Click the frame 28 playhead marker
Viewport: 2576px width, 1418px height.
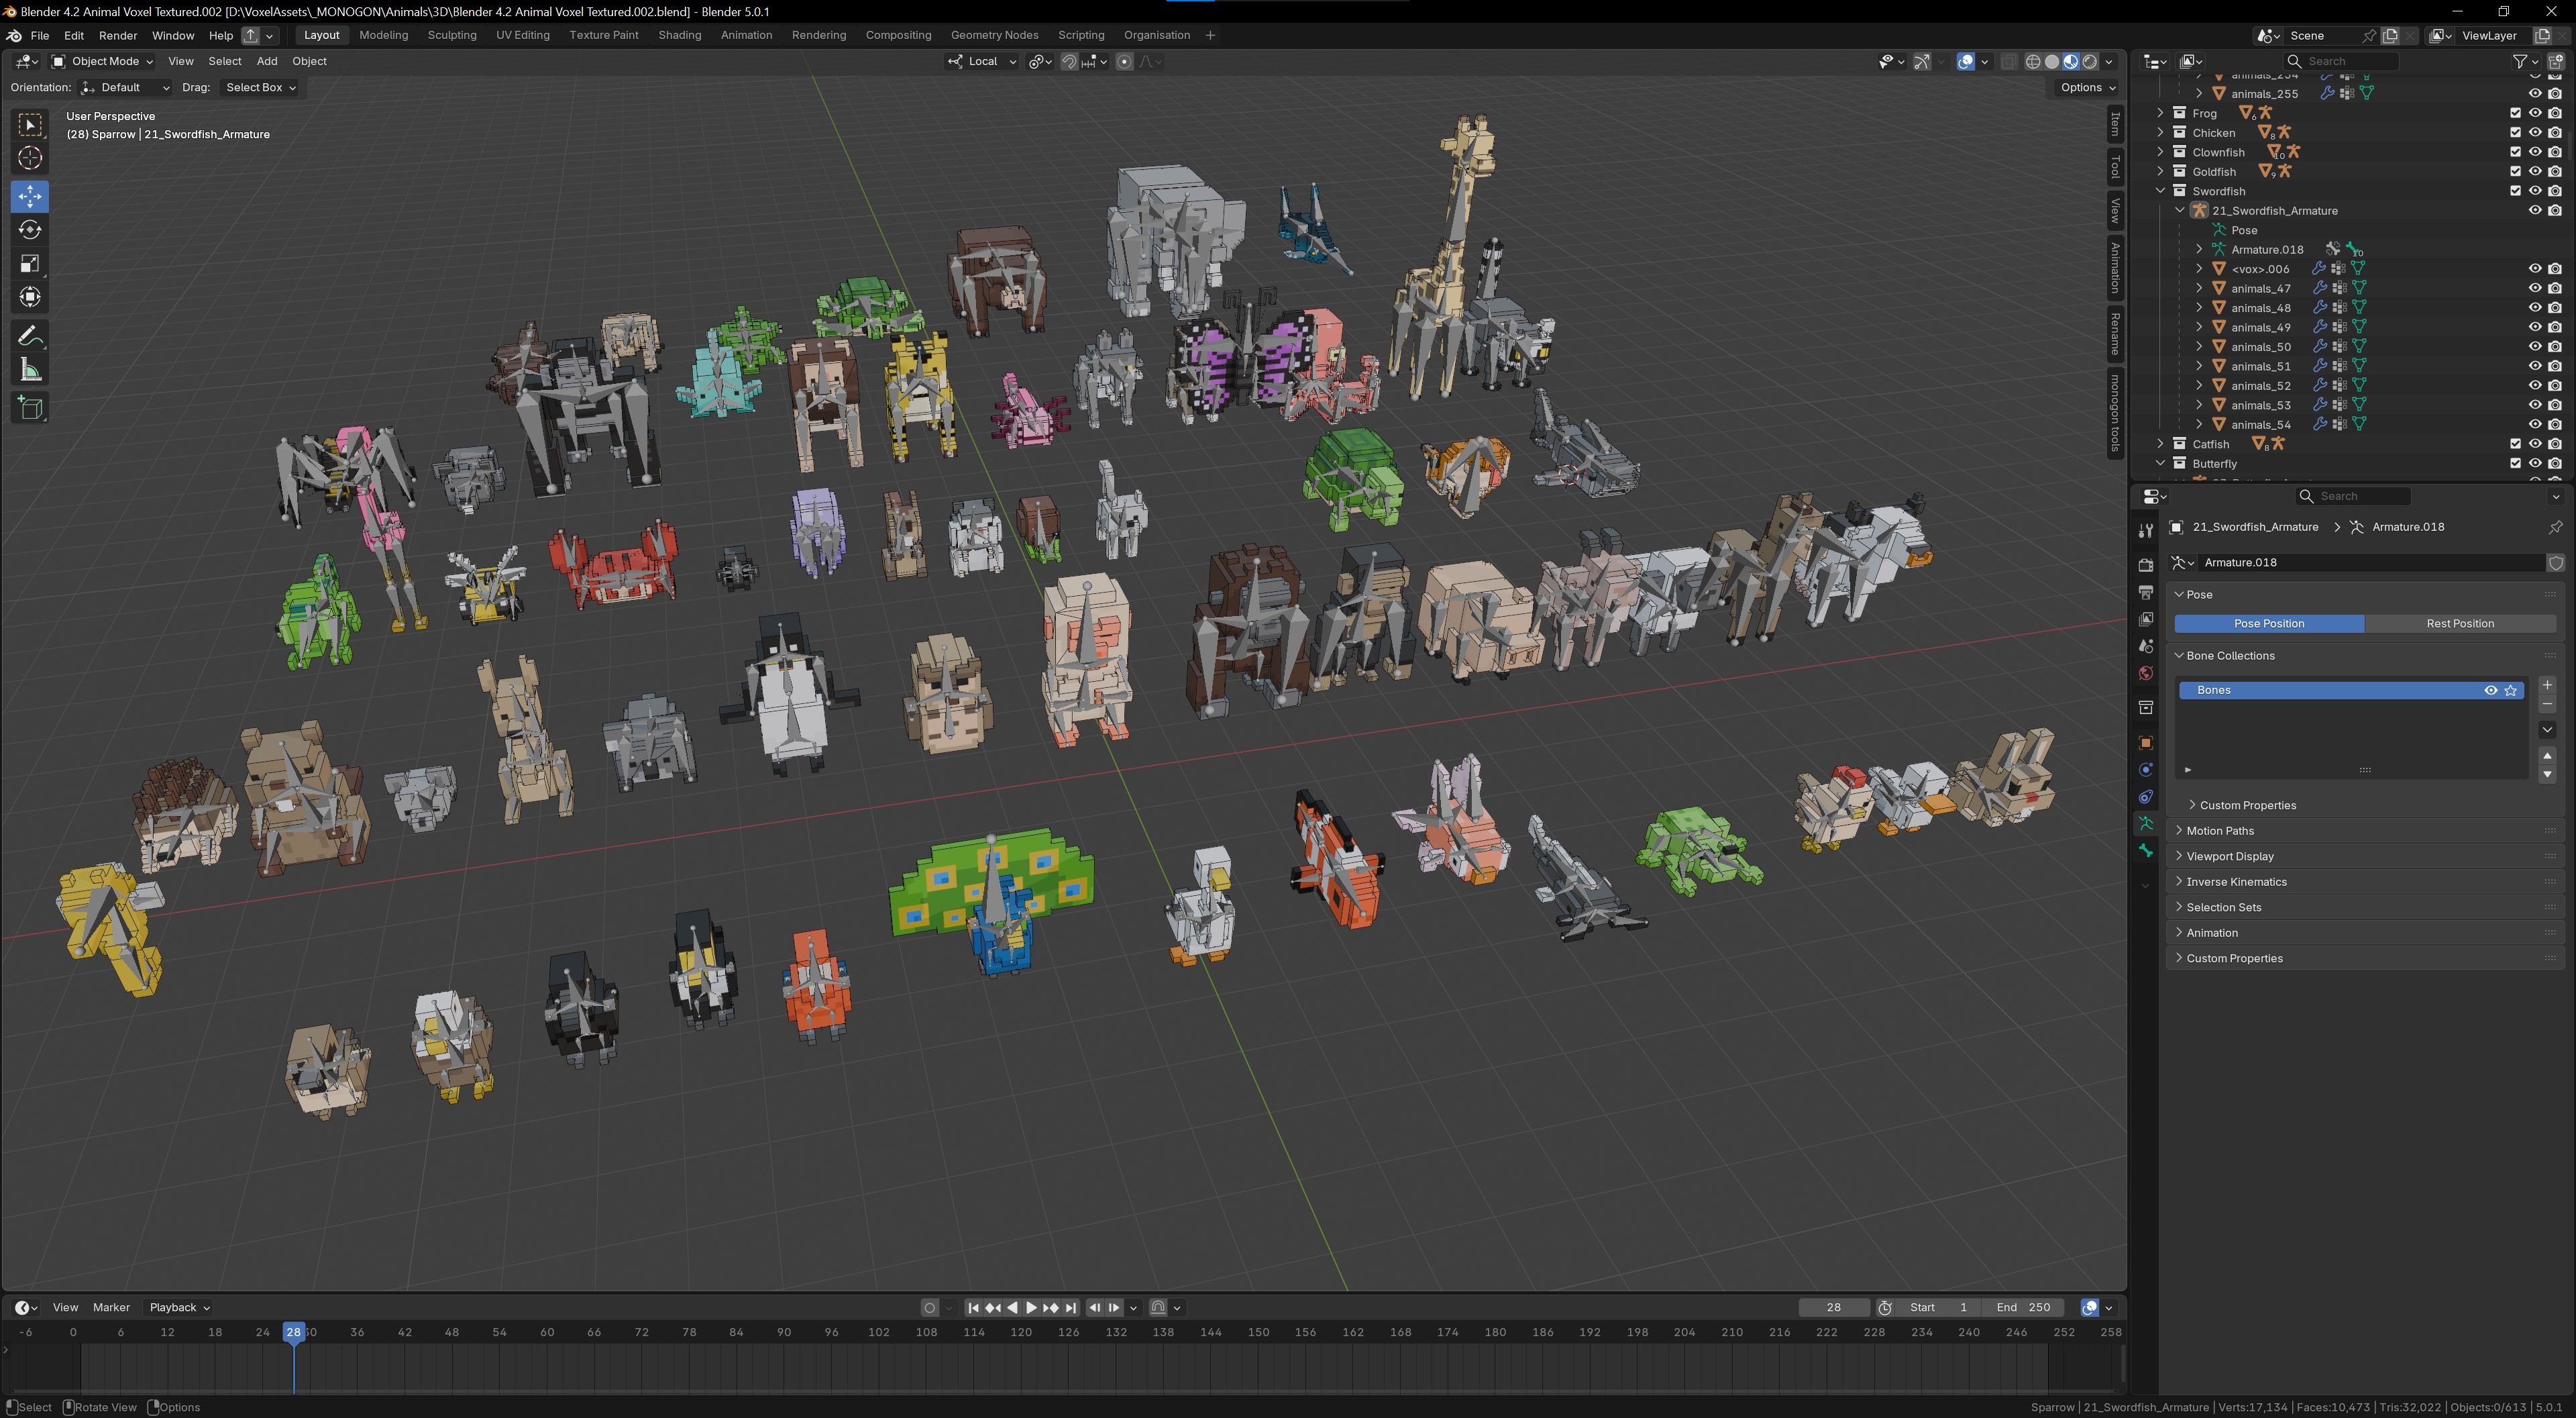(293, 1332)
